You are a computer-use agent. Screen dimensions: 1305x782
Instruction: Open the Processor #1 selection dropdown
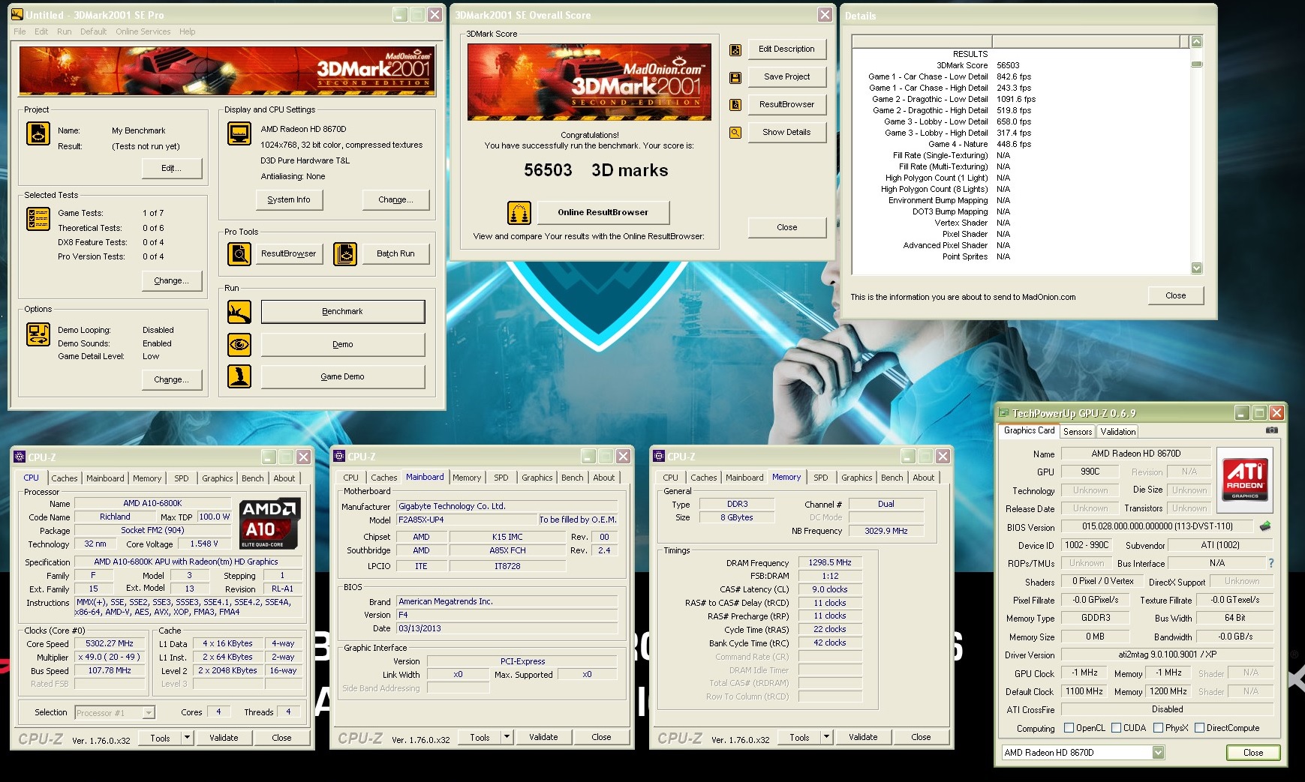(149, 713)
